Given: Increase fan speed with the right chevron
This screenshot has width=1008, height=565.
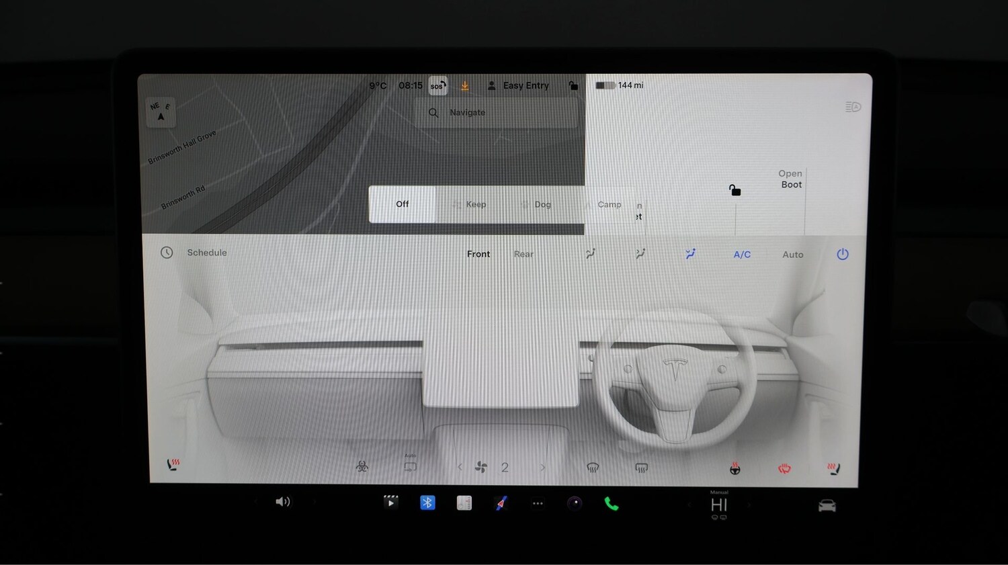Looking at the screenshot, I should 542,467.
